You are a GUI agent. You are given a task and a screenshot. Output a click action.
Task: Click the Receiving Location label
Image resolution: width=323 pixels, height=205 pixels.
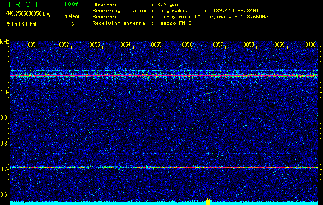tap(120, 10)
